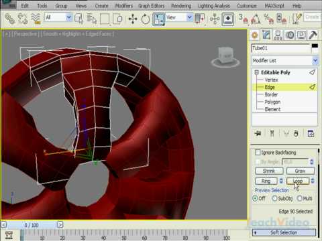Viewport: 322px width, 241px height.
Task: Click the Tube01 object name field
Action: click(x=281, y=48)
